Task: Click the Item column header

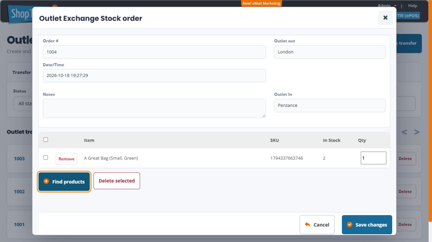Action: coord(89,140)
